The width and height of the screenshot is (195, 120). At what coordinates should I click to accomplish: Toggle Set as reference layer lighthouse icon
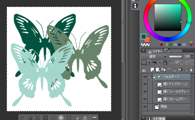[x=160, y=63]
